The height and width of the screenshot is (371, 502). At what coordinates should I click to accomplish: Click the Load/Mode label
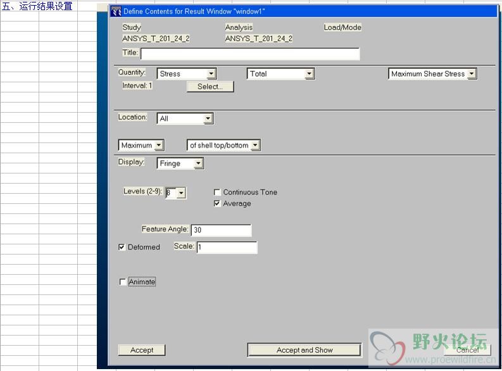pos(342,27)
